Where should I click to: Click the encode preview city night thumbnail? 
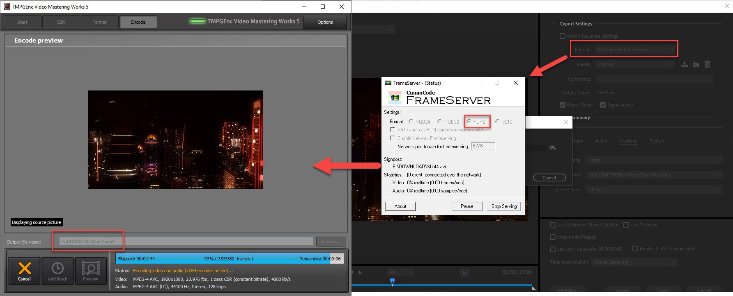click(175, 140)
